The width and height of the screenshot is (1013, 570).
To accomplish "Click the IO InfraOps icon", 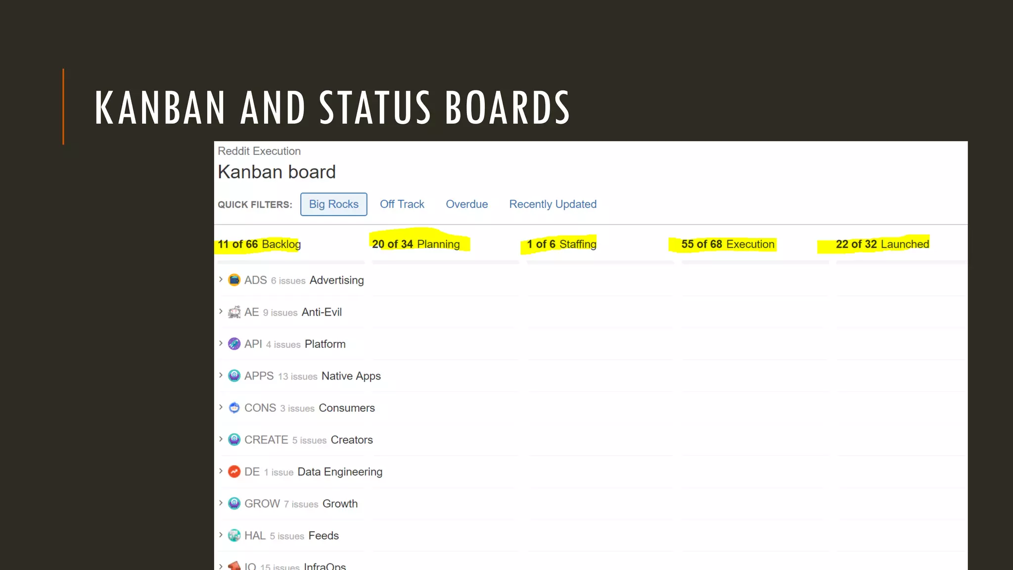I will tap(234, 566).
